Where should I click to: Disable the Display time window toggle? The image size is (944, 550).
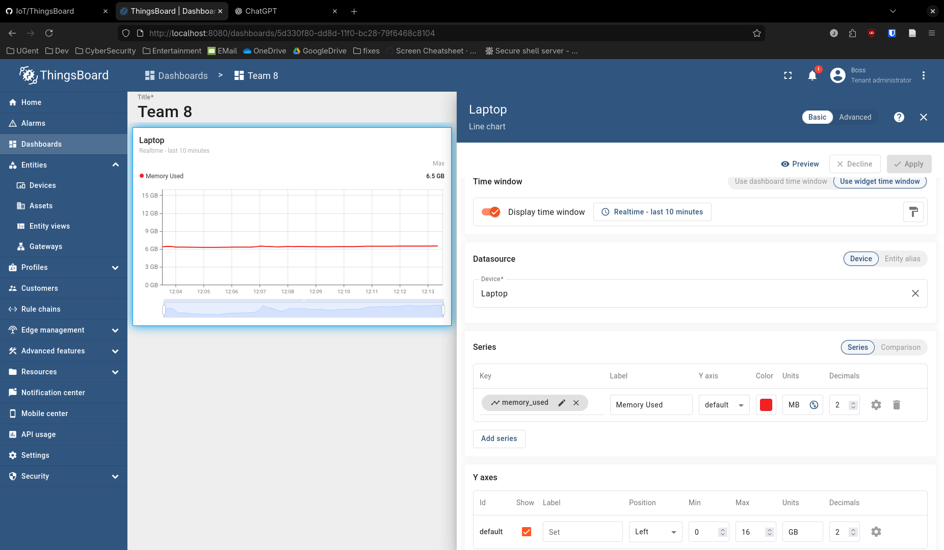(x=491, y=212)
